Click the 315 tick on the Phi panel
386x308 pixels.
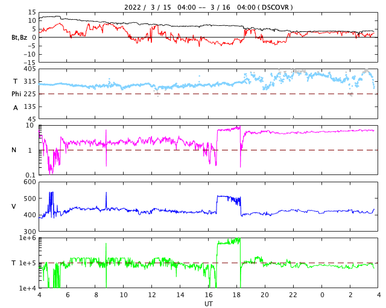[x=30, y=82]
